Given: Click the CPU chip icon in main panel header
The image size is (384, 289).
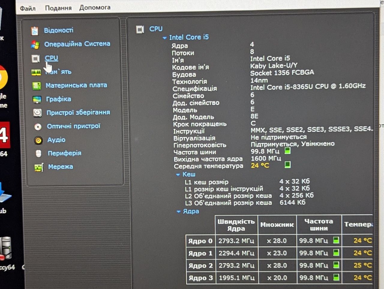Looking at the screenshot, I should 140,29.
